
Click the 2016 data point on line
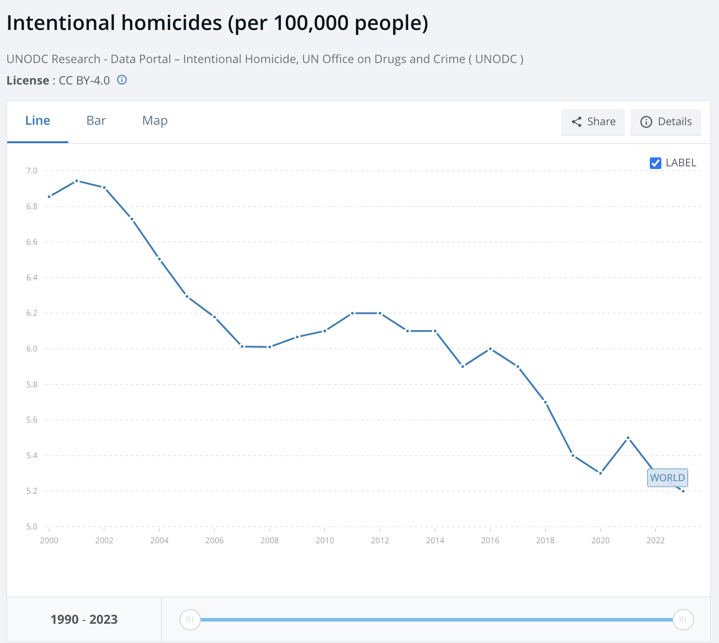click(x=490, y=349)
